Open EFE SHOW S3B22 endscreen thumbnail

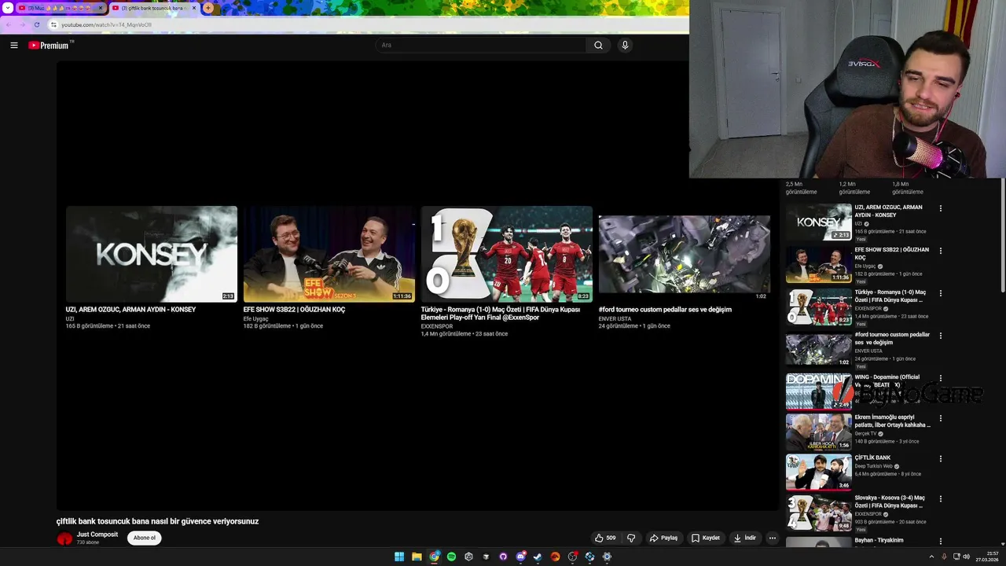click(329, 254)
